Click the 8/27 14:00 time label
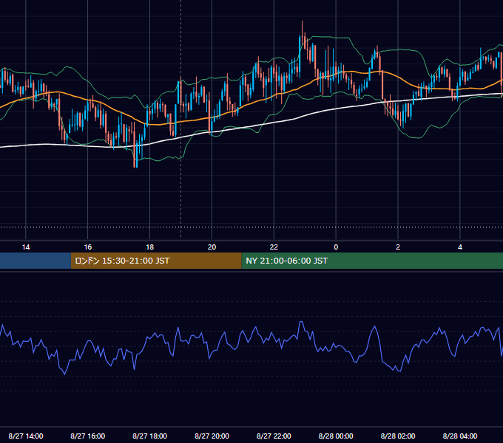 [x=26, y=436]
